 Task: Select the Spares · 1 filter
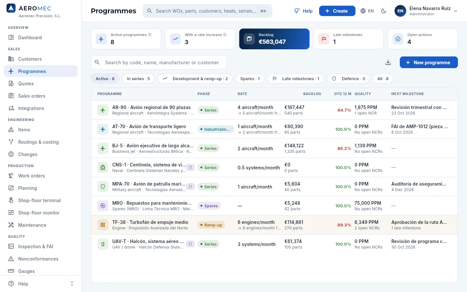click(x=250, y=79)
